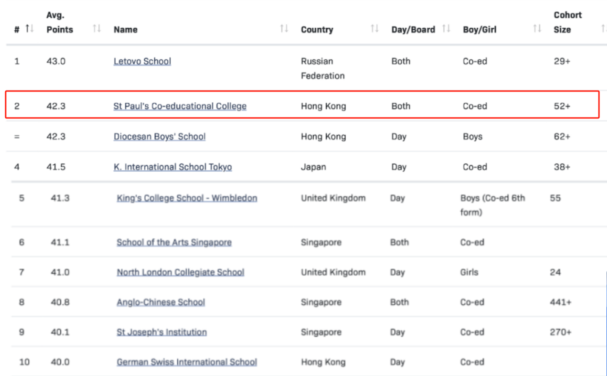Sort by Country column arrows
The width and height of the screenshot is (607, 376).
[x=374, y=29]
